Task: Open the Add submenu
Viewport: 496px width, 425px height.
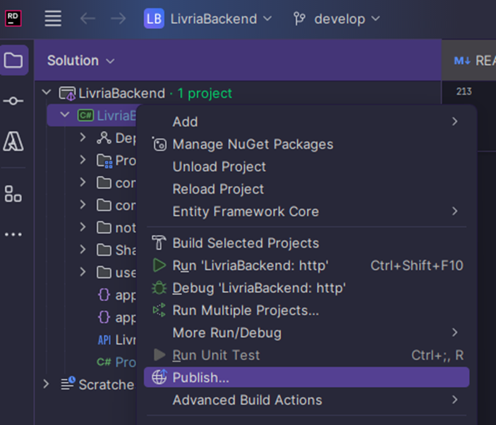Action: [306, 122]
